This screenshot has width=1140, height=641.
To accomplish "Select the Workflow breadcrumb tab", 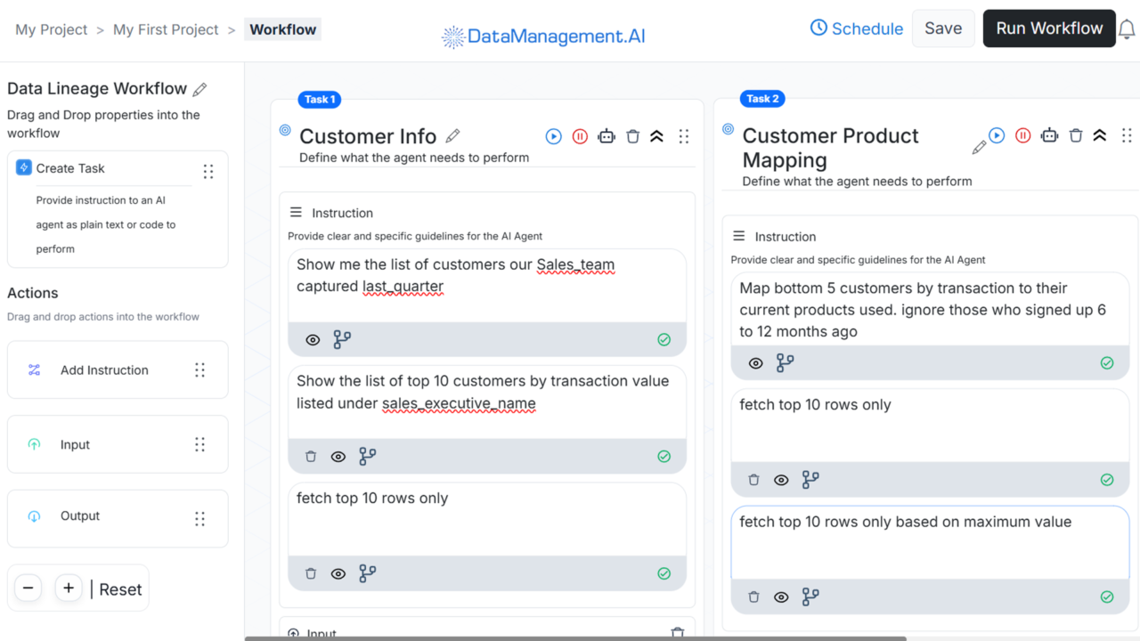I will coord(282,28).
